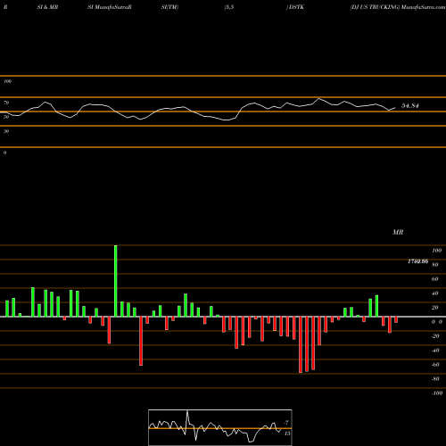Click the MR axis zero label '0 0'

(x=437, y=322)
